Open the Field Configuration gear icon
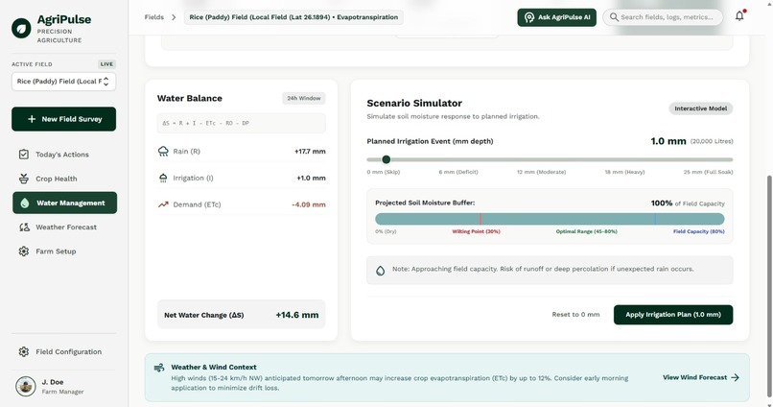The width and height of the screenshot is (773, 407). [x=24, y=351]
